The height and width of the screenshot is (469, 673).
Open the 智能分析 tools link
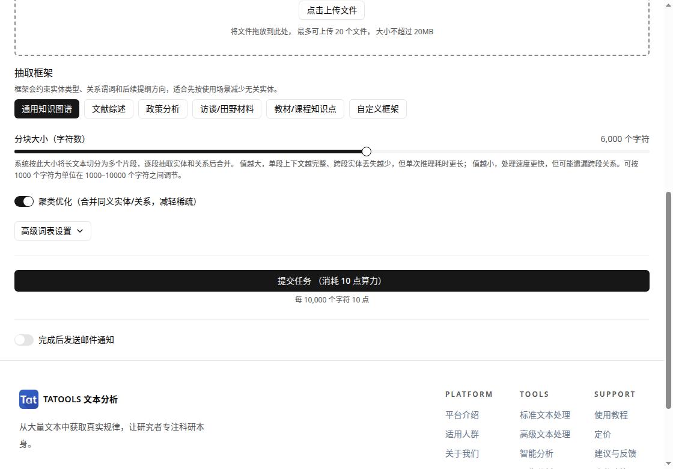tap(537, 453)
